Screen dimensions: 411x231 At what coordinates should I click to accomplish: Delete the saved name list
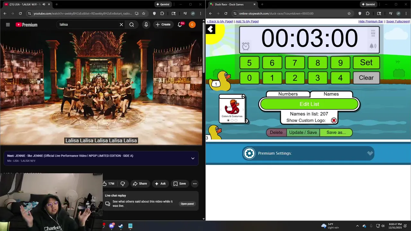[276, 133]
